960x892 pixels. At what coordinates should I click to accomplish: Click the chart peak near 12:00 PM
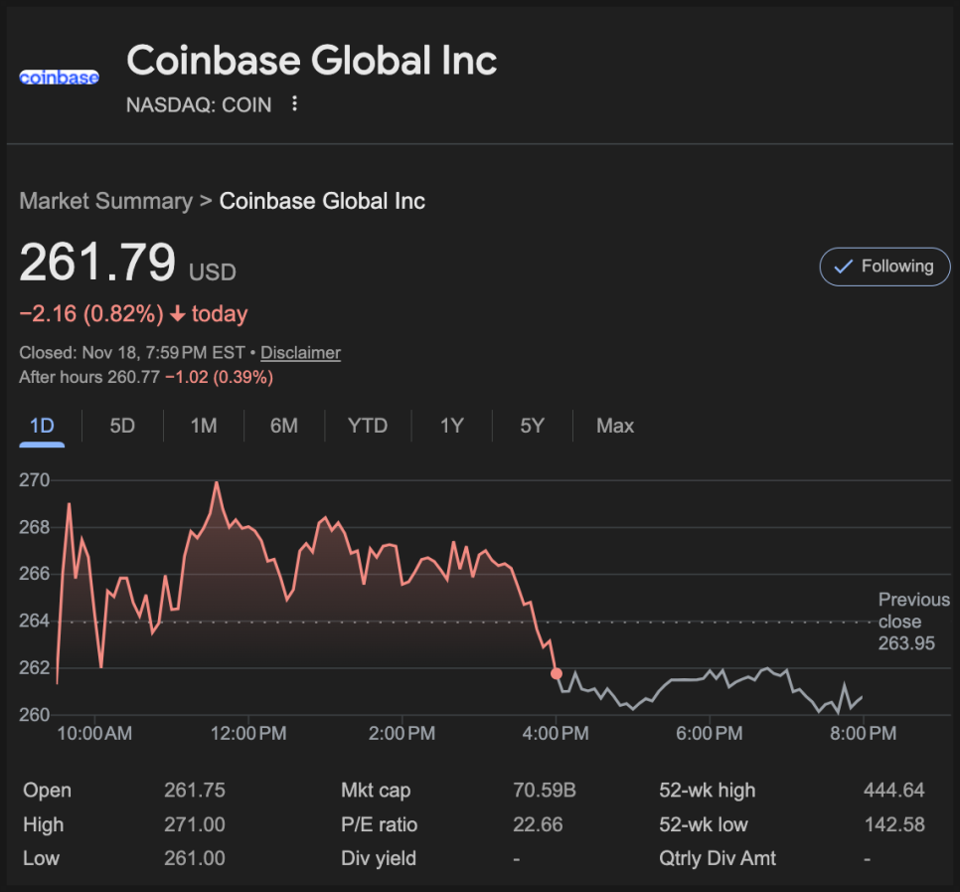click(x=217, y=482)
